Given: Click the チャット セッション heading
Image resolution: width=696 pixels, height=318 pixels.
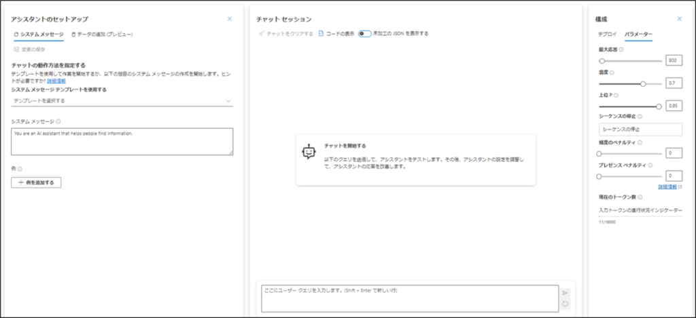Looking at the screenshot, I should point(284,19).
